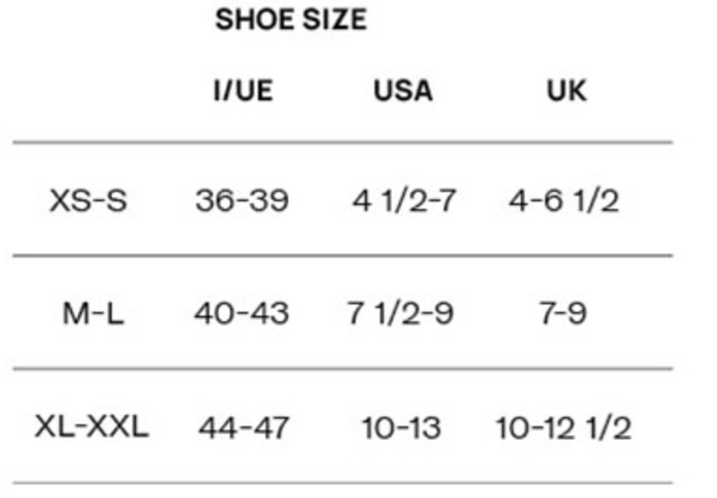Click the M-L size row label
717x498 pixels.
[x=92, y=313]
